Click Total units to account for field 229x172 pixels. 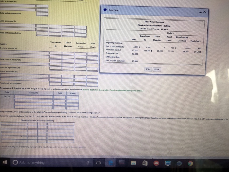pyautogui.click(x=42, y=14)
